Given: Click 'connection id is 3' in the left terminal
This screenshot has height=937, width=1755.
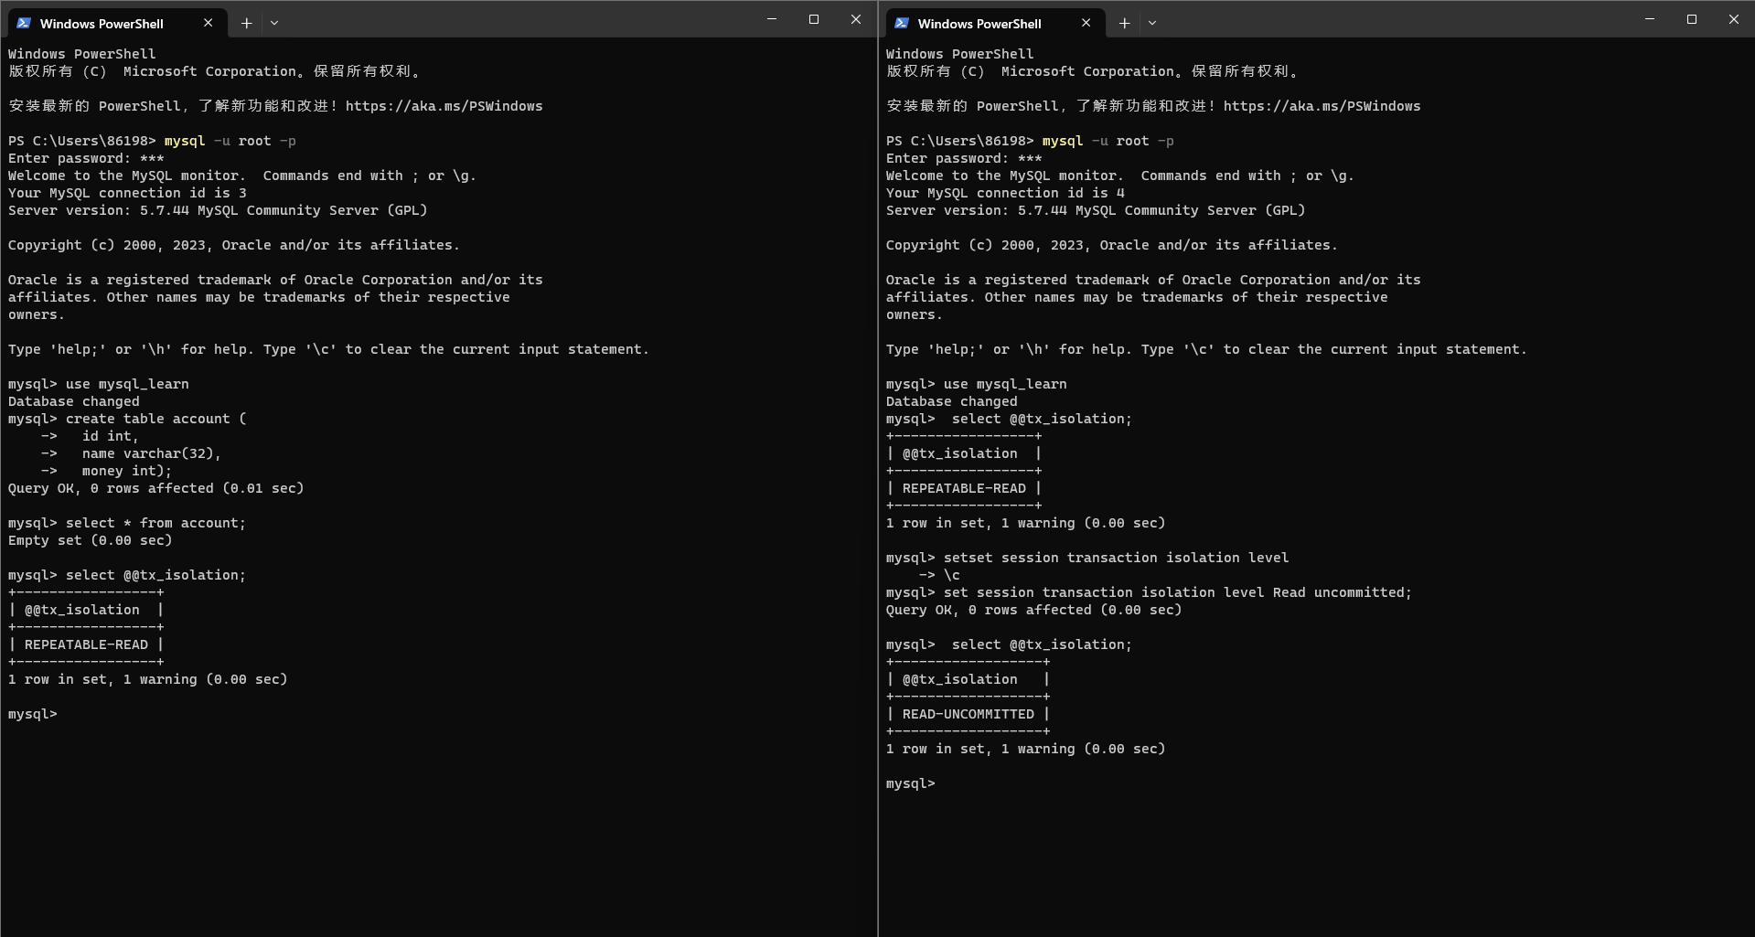Looking at the screenshot, I should tap(173, 193).
